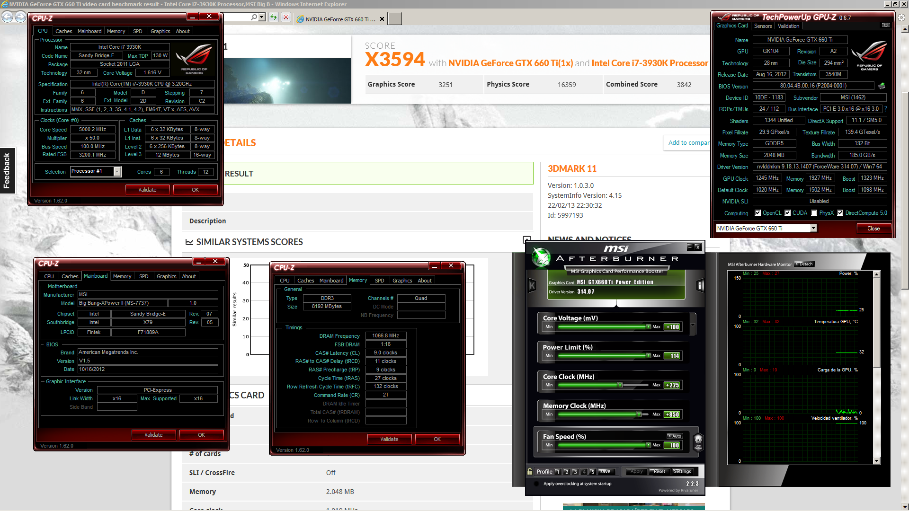The height and width of the screenshot is (511, 909).
Task: Click the Bus Interface question mark in GPU-Z
Action: click(x=885, y=109)
